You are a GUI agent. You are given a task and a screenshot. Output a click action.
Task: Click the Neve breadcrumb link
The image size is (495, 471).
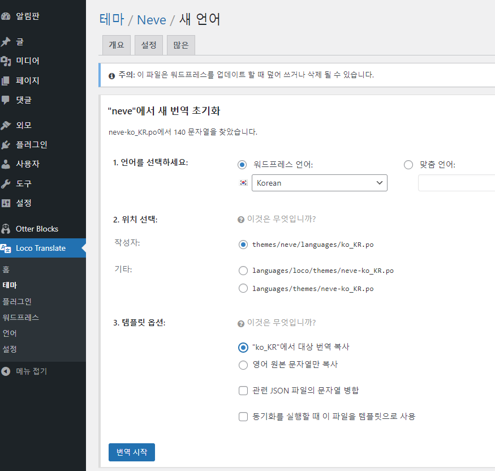[x=152, y=20]
